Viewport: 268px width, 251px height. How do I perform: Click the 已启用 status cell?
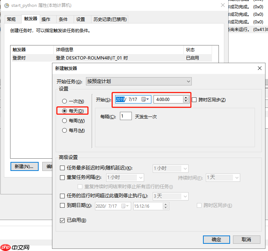(193, 58)
